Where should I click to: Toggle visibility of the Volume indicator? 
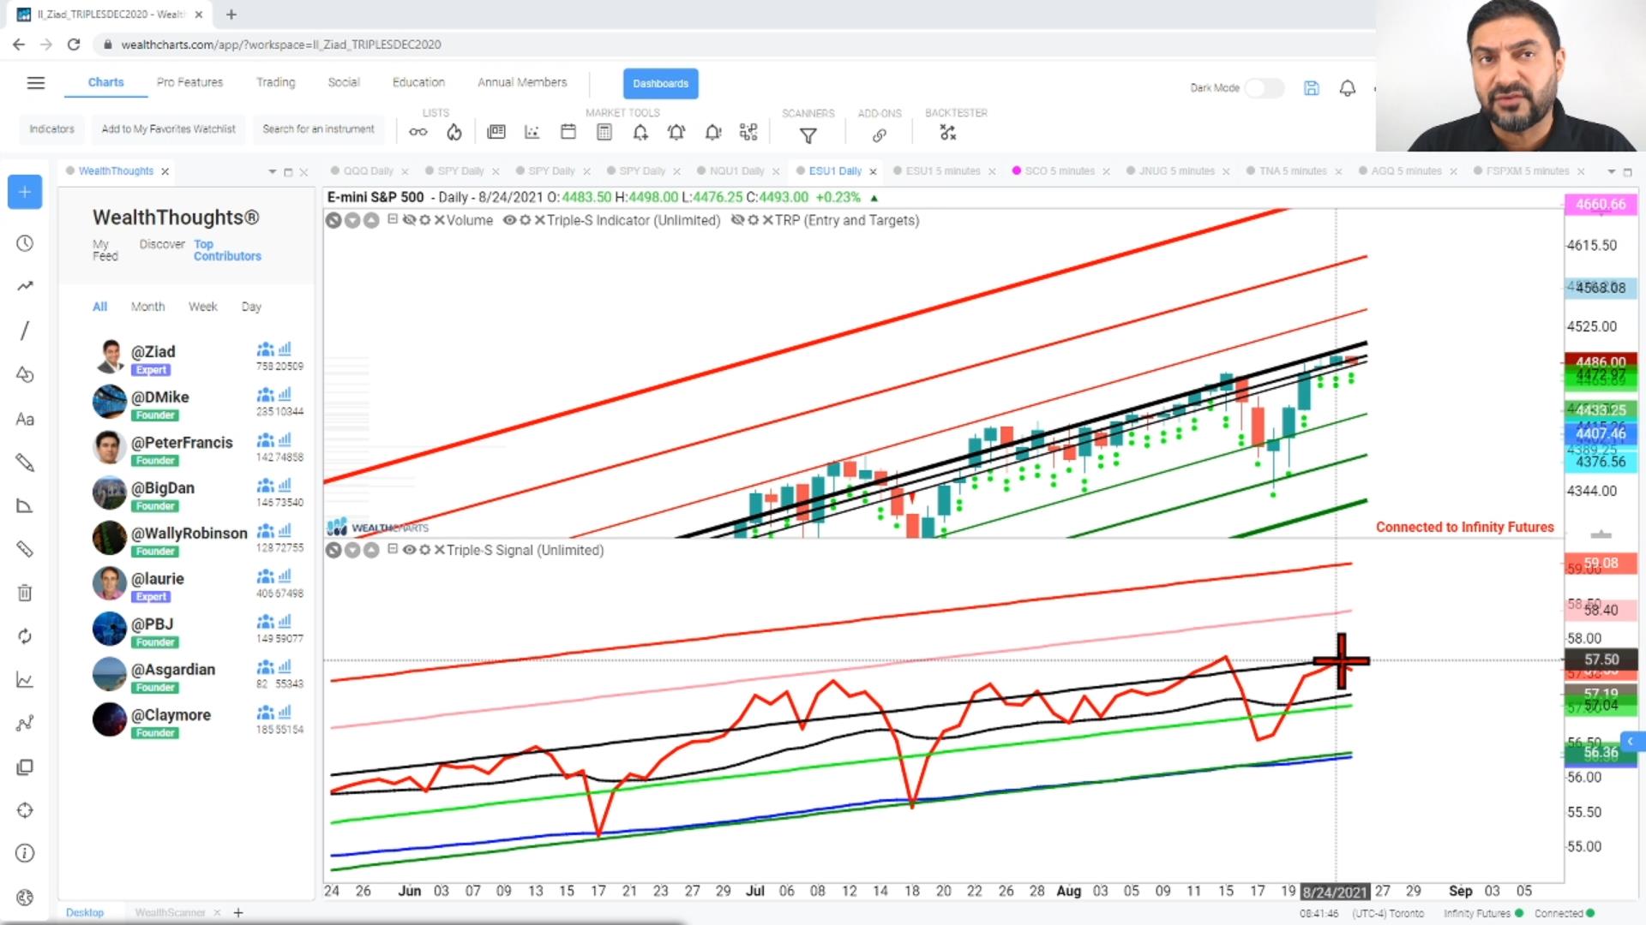tap(409, 220)
